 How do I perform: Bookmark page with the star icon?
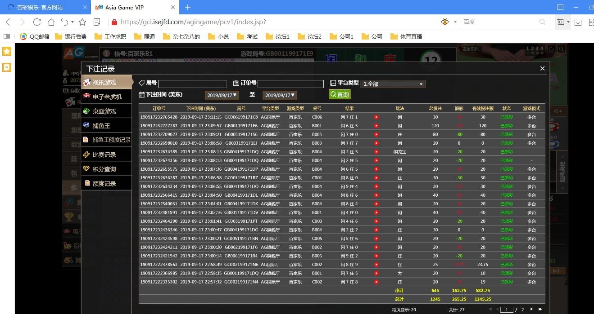[82, 22]
